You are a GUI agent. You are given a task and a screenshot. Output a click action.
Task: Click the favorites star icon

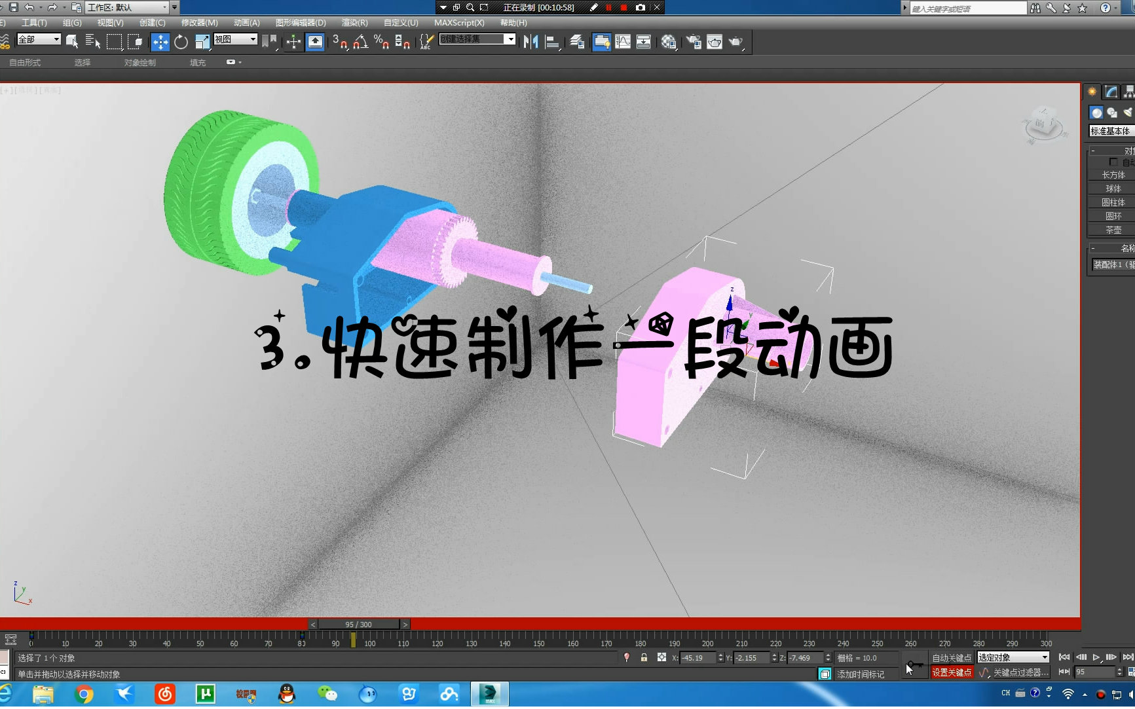(x=1083, y=8)
